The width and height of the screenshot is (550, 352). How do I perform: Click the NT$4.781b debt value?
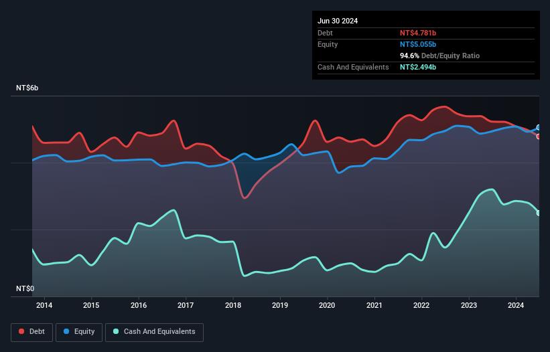(418, 33)
